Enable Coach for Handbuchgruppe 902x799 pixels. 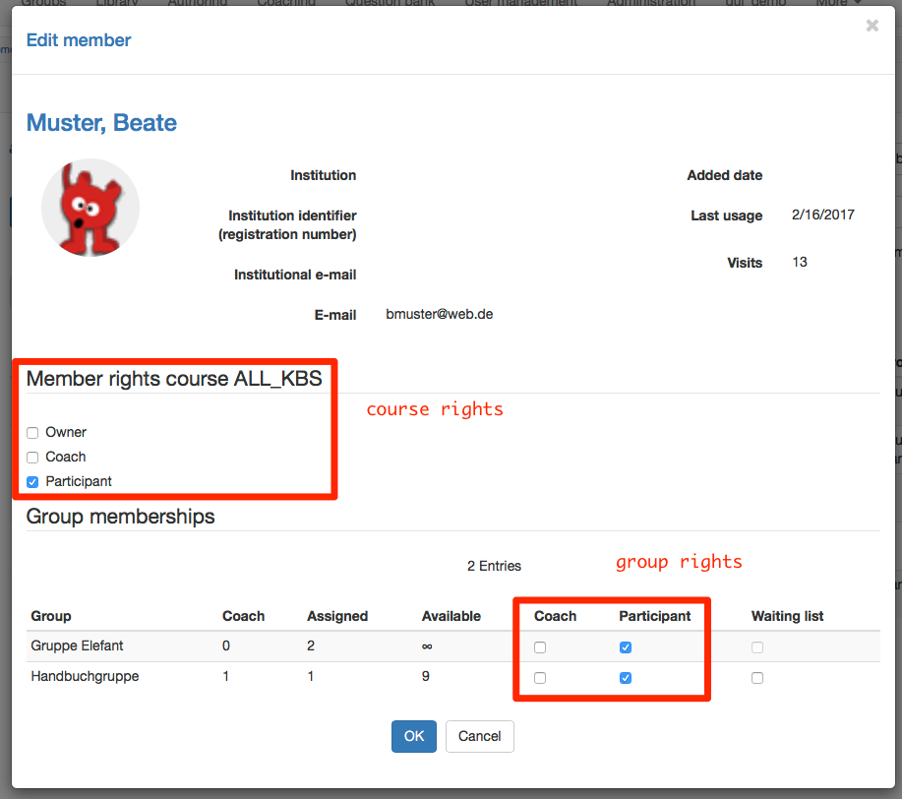click(540, 678)
